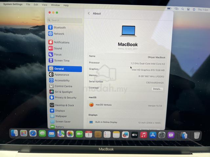Open Wallpaper settings
The width and height of the screenshot is (210, 157).
pyautogui.click(x=58, y=116)
